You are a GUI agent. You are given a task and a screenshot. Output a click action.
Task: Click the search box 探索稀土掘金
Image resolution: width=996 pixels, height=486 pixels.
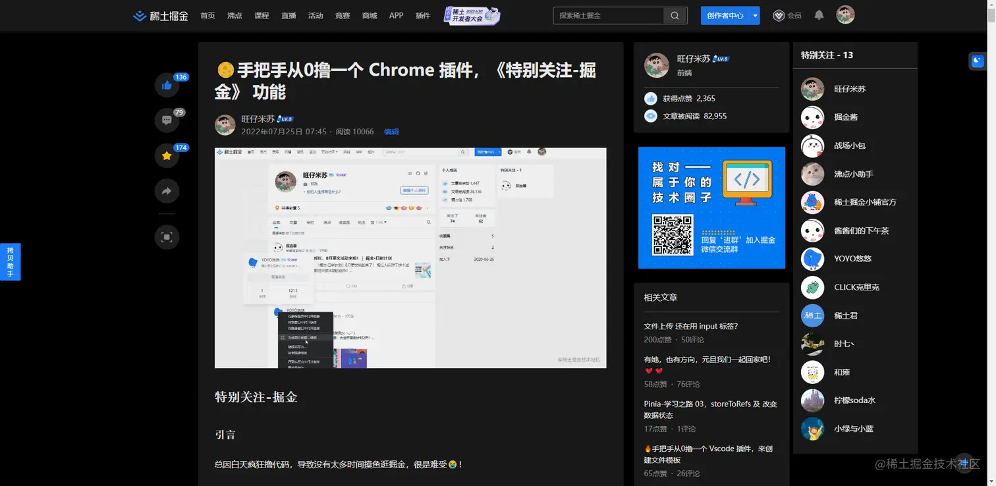click(x=608, y=16)
